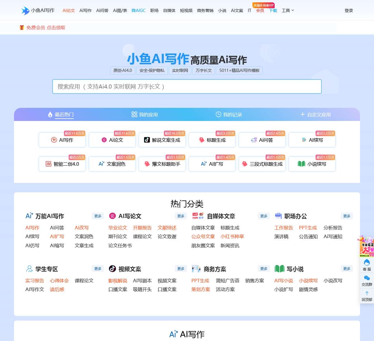Click the 万字长文 tag

pos(204,70)
